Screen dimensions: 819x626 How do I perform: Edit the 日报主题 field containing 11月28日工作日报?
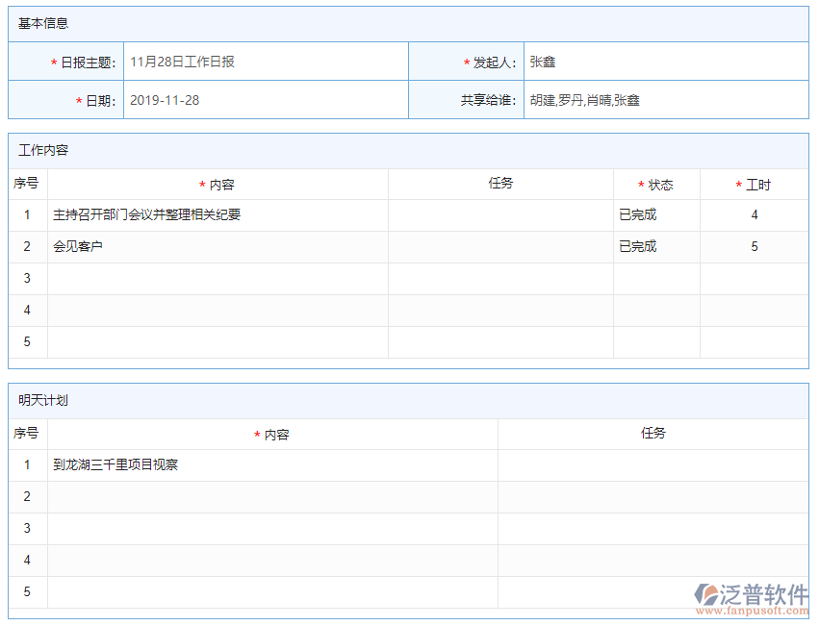click(267, 60)
